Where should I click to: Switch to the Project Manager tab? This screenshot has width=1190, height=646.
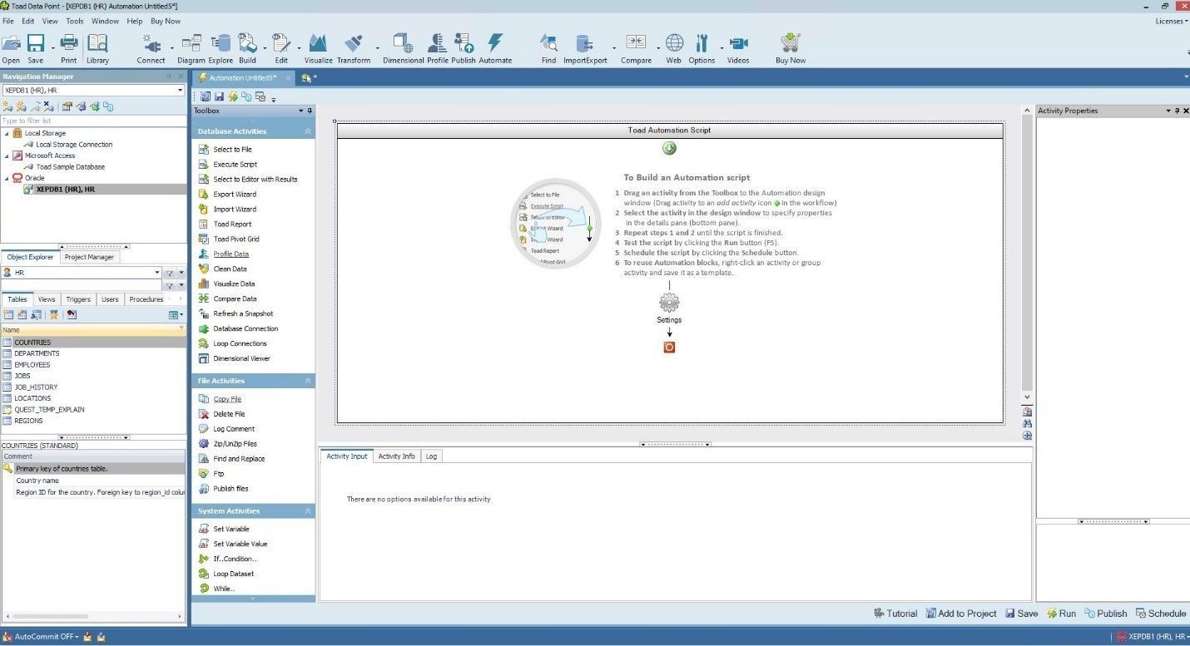[89, 257]
